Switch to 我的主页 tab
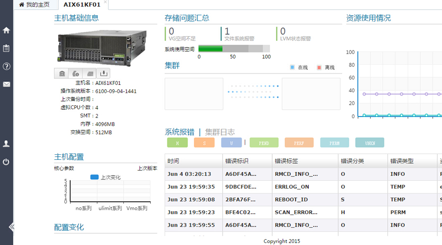Image resolution: width=442 pixels, height=245 pixels. (x=34, y=5)
